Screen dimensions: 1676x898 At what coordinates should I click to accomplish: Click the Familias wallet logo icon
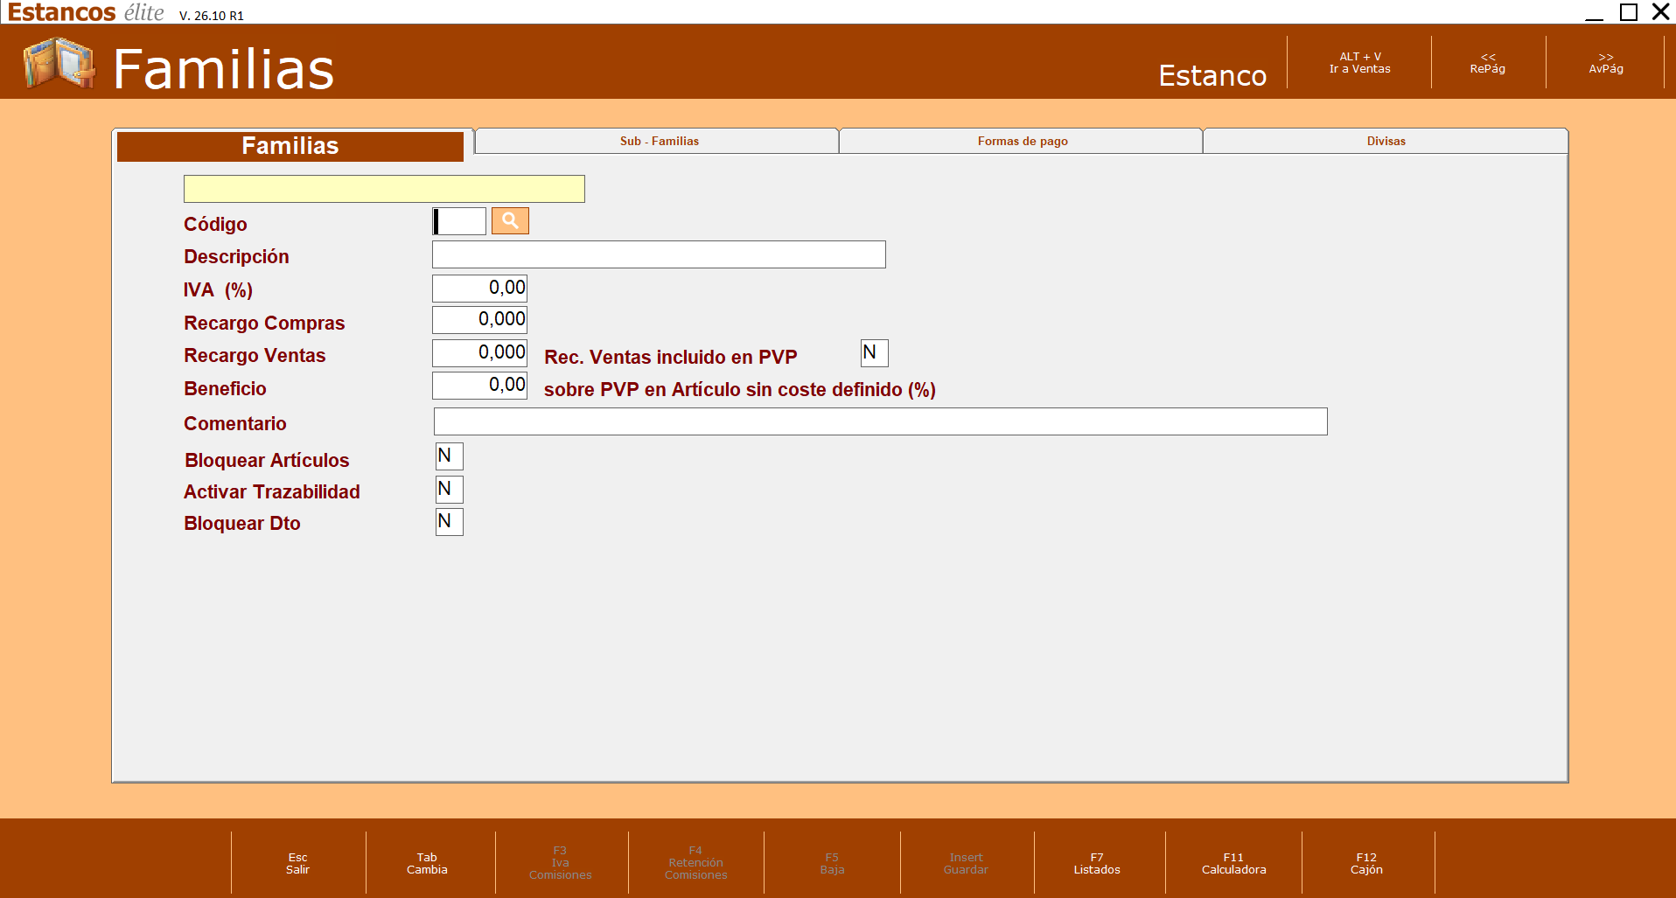[x=59, y=63]
